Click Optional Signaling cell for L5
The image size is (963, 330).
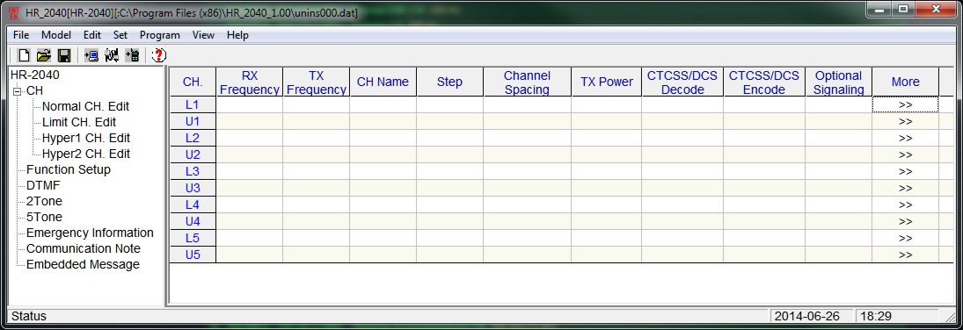[839, 237]
